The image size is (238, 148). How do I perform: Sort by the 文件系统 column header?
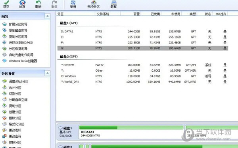[x=103, y=14]
